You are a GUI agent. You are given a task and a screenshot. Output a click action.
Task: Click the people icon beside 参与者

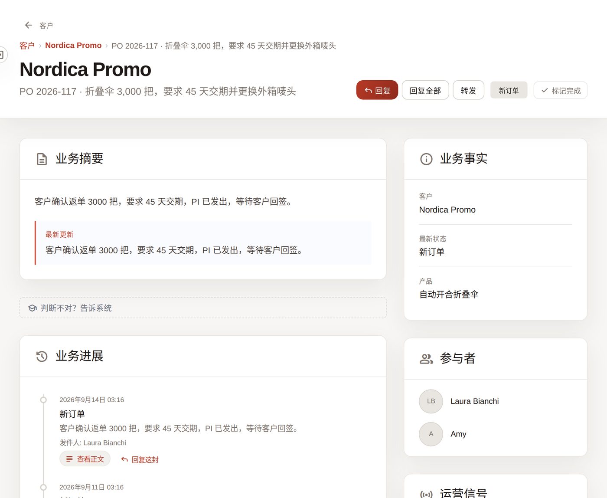pyautogui.click(x=426, y=359)
